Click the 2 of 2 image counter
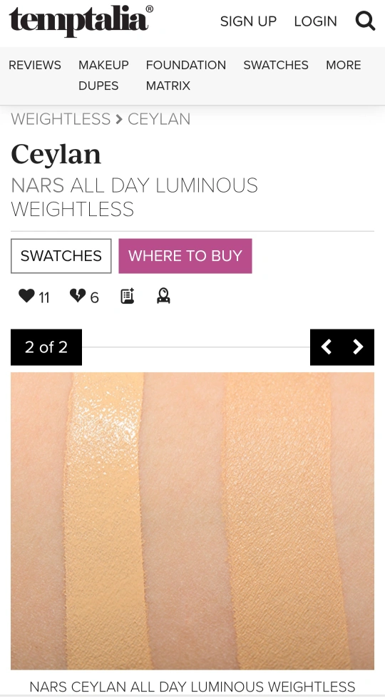This screenshot has width=385, height=698. (46, 347)
